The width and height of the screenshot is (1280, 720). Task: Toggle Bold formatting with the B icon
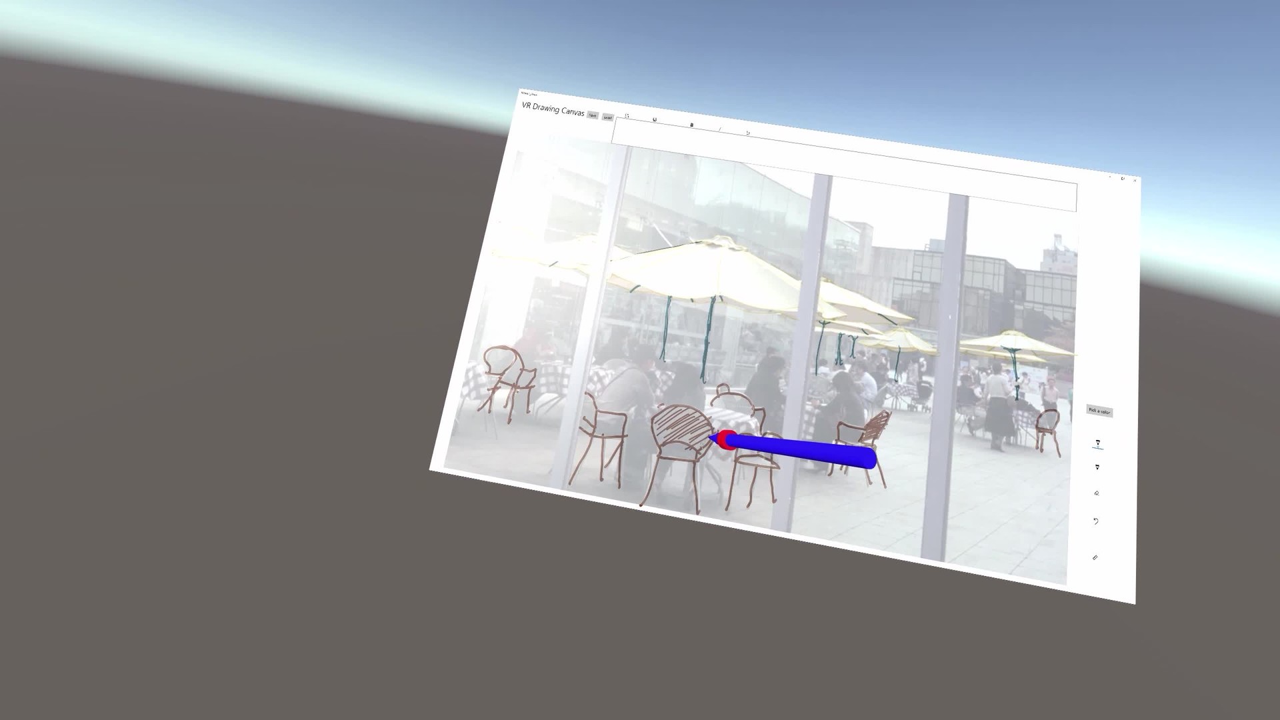pos(691,125)
